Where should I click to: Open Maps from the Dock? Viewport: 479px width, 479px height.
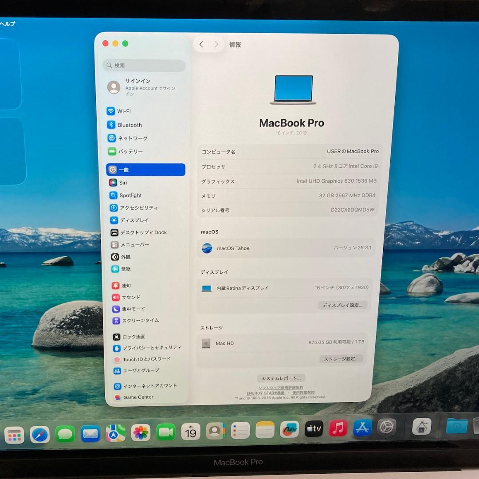115,433
